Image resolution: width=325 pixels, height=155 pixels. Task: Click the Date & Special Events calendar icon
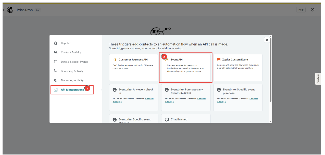coord(56,62)
